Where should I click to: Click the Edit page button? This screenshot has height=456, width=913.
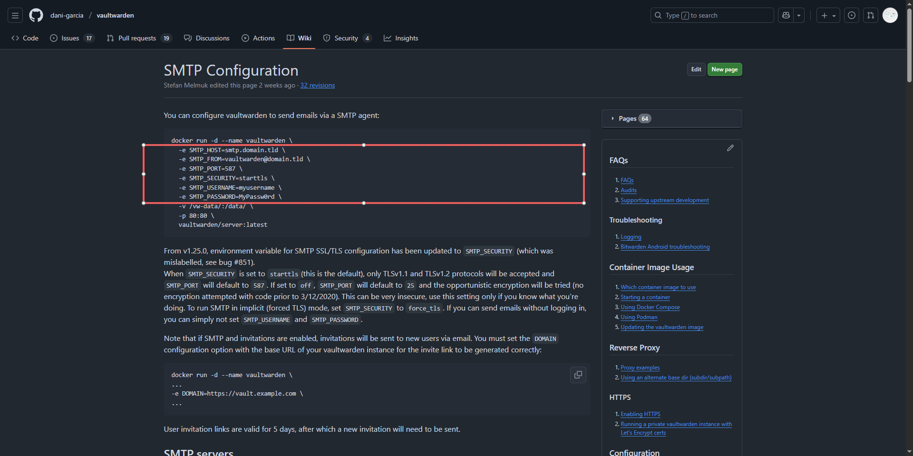click(x=696, y=69)
